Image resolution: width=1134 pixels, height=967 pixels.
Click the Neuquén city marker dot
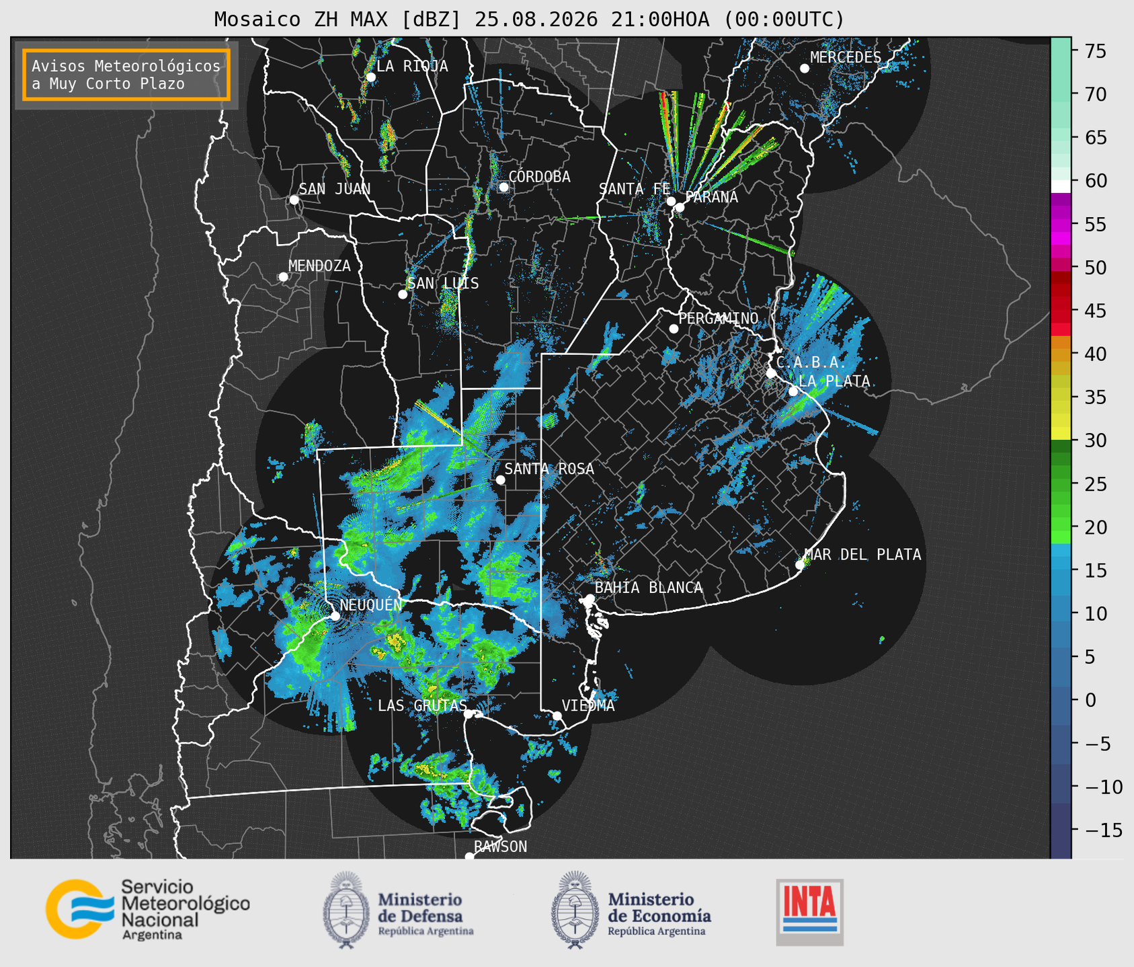(335, 616)
